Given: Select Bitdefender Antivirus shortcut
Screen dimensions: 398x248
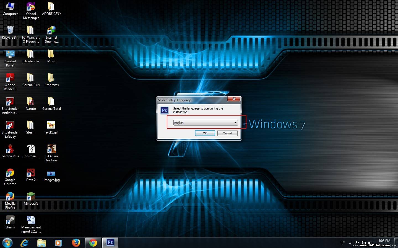Looking at the screenshot, I should (10, 106).
